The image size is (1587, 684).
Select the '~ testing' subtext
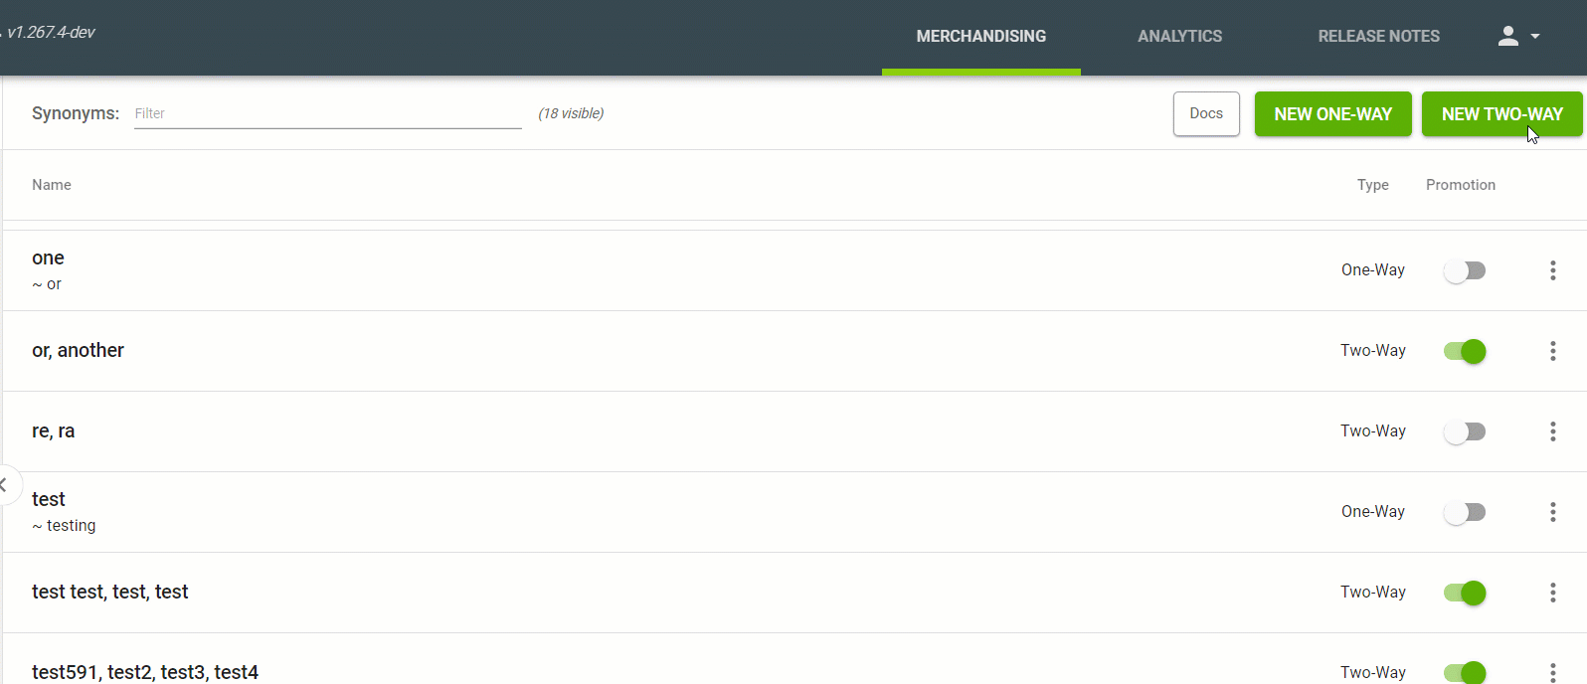(x=64, y=526)
